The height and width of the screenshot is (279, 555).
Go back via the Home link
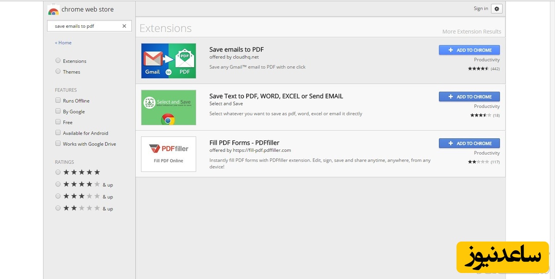coord(63,43)
